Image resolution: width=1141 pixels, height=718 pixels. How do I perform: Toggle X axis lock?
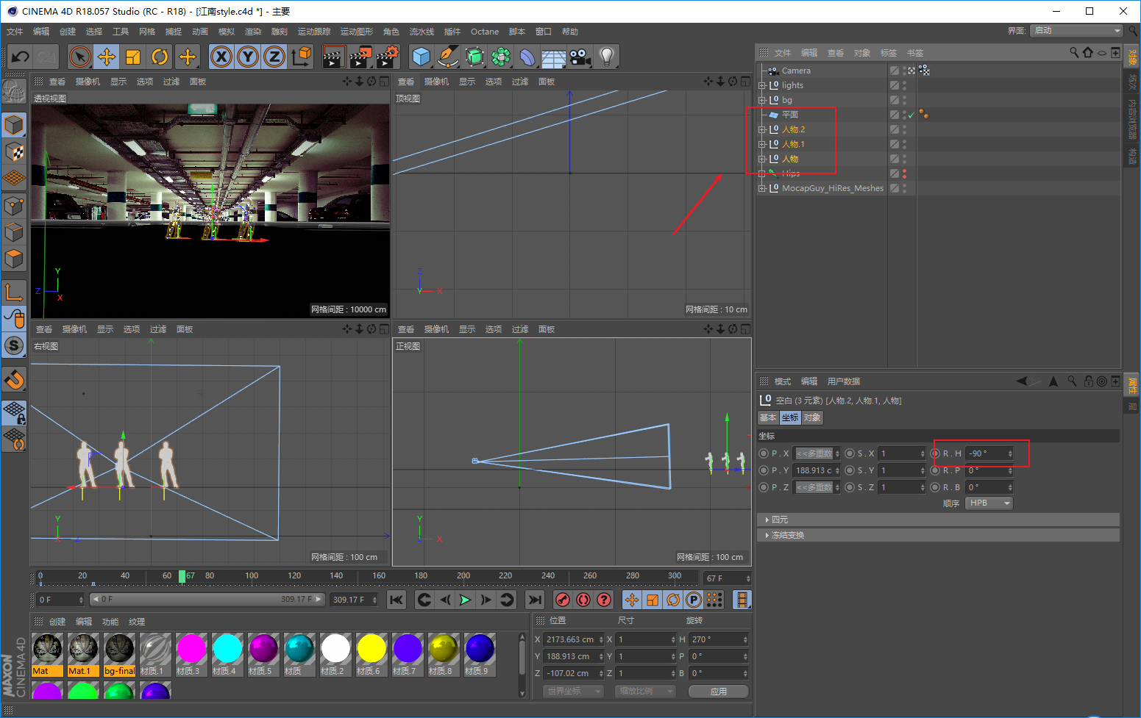(x=221, y=57)
